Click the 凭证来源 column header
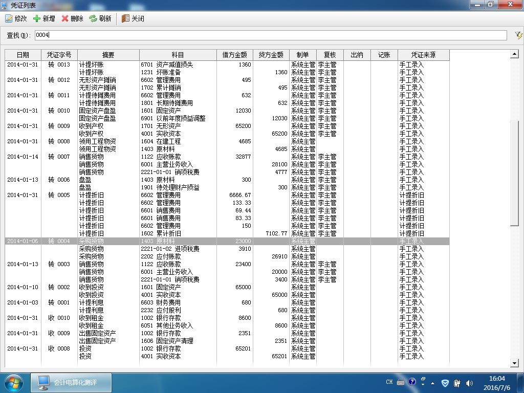The width and height of the screenshot is (524, 393). (x=423, y=55)
